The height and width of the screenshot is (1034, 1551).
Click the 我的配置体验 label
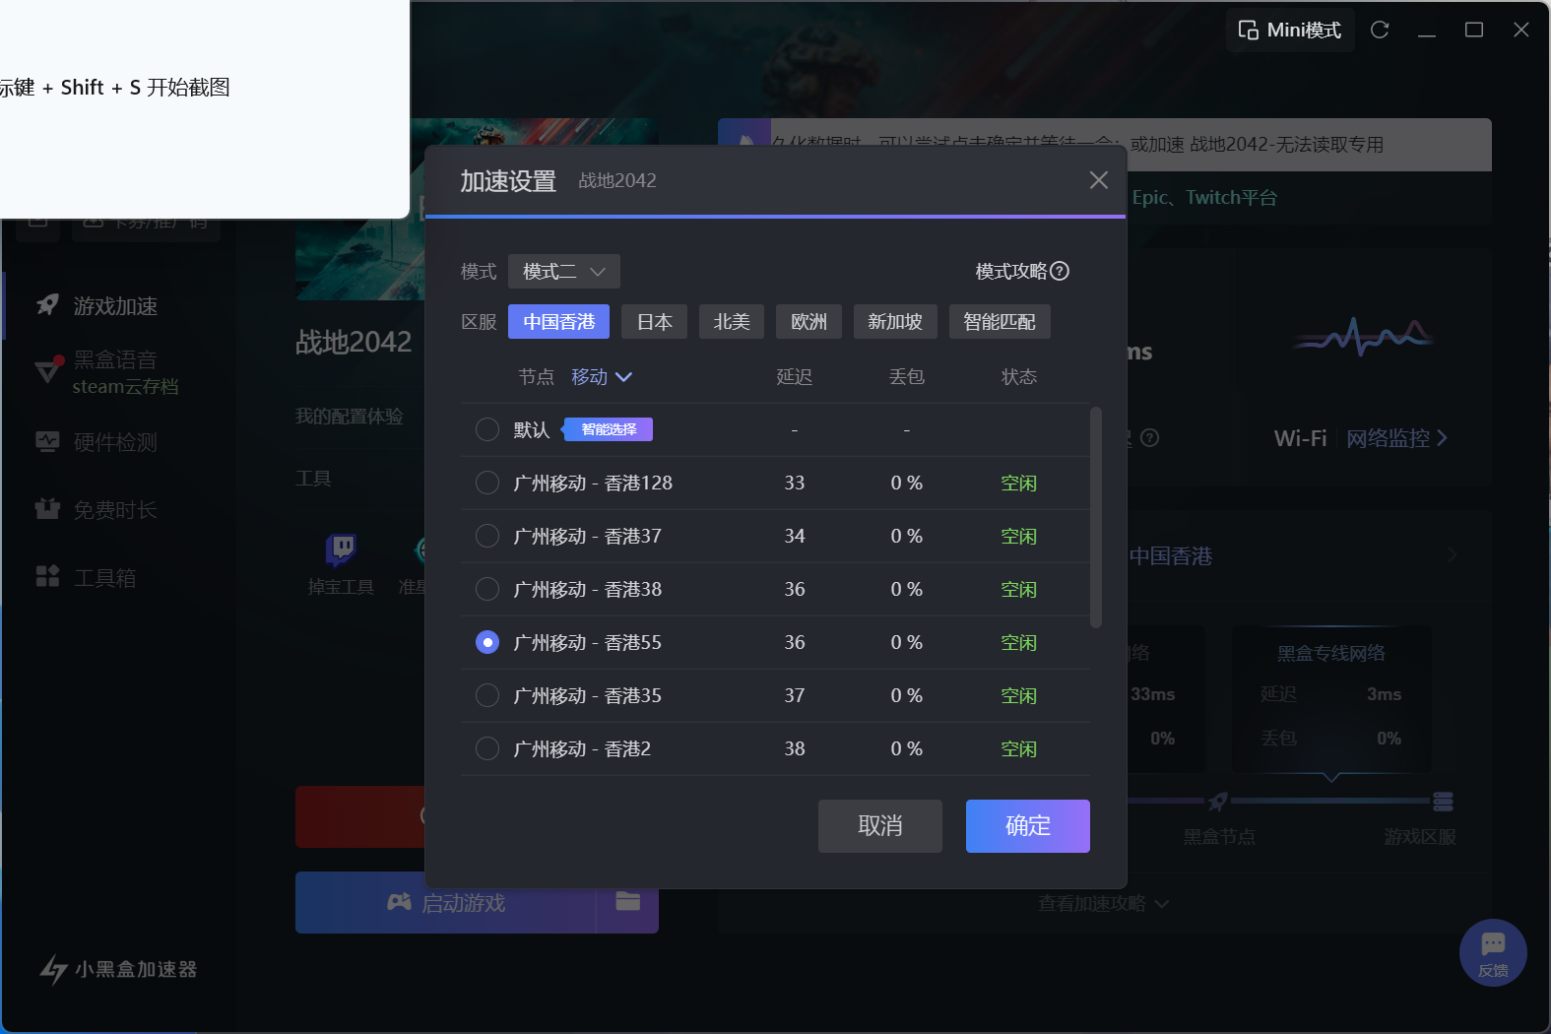350,417
